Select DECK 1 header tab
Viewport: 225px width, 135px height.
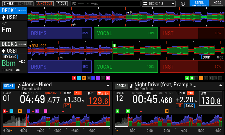coord(13,11)
